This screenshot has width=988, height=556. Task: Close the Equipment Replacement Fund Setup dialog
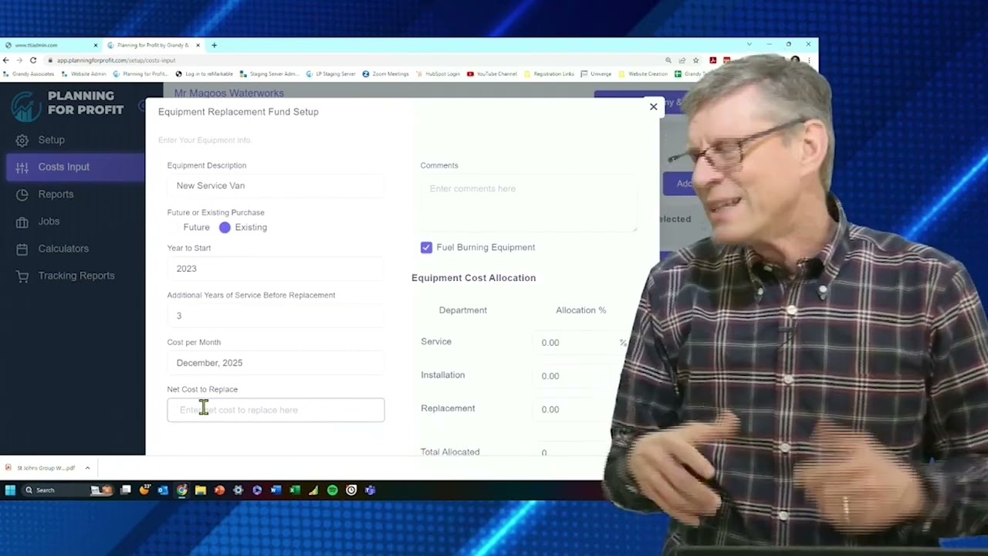click(x=653, y=107)
